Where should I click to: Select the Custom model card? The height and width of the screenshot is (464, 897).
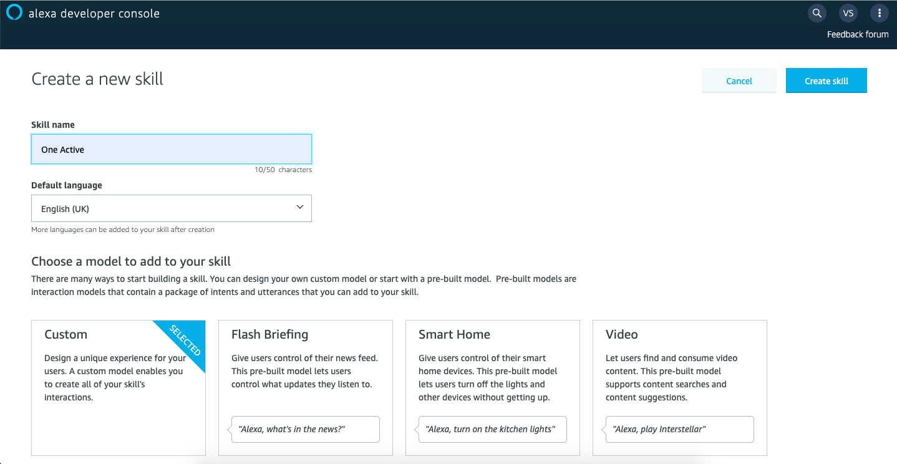tap(119, 388)
